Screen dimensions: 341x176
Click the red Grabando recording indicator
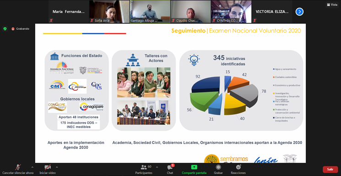[x=20, y=29]
